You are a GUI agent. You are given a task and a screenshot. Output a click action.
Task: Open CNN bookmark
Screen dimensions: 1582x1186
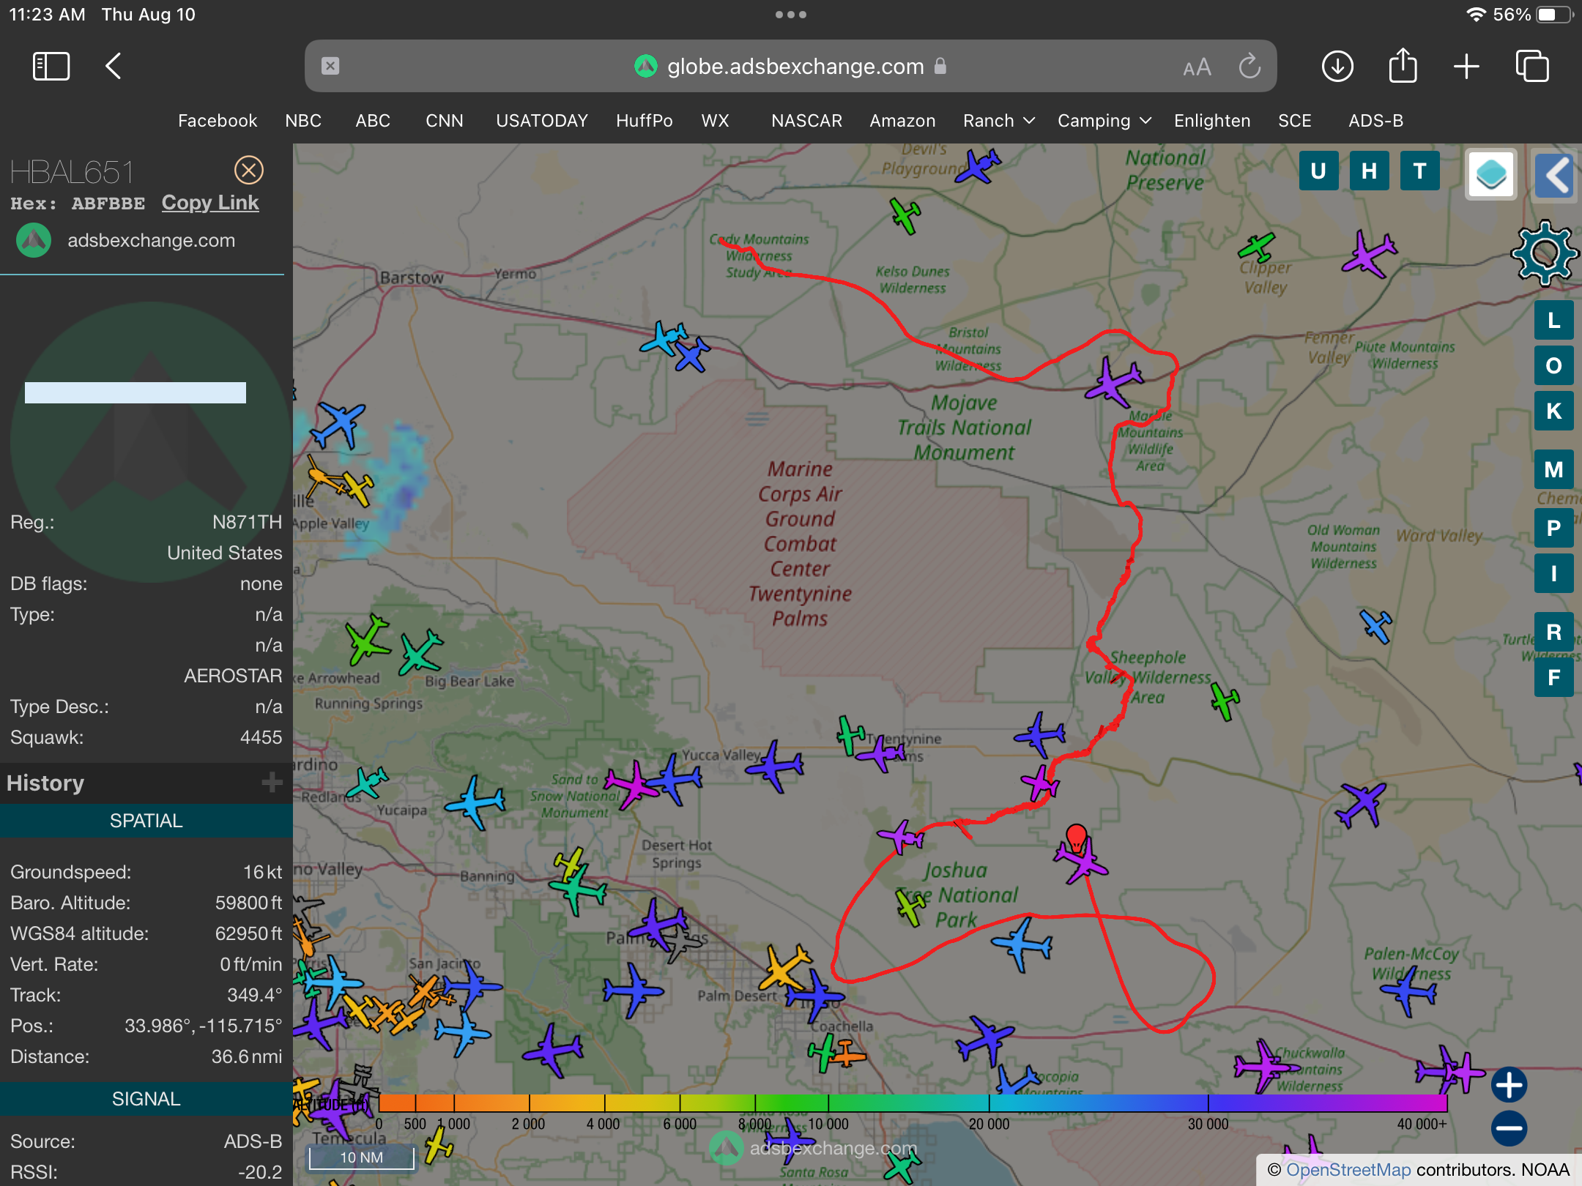pos(445,121)
